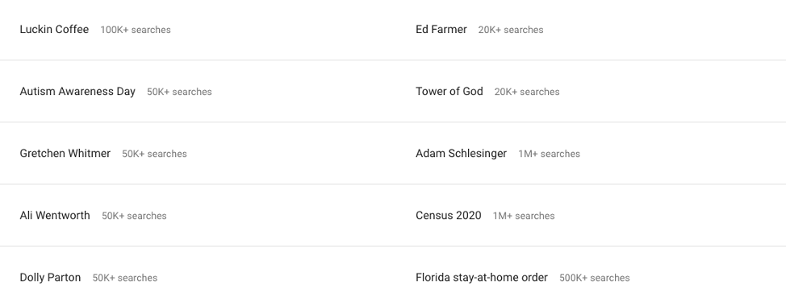Click the 100K+ searches count beside Luckin Coffee
The image size is (786, 305).
point(136,30)
